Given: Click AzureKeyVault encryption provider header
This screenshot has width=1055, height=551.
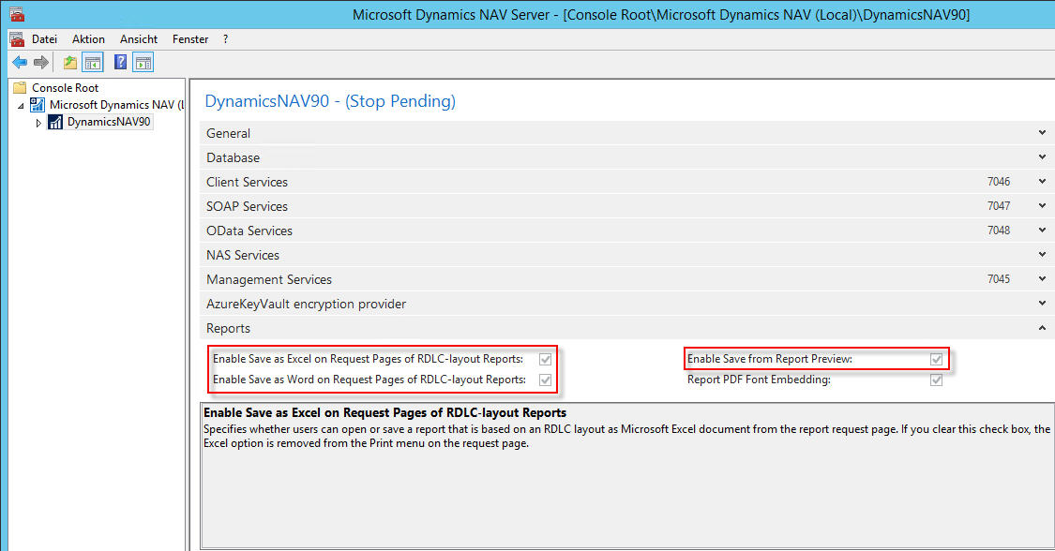Looking at the screenshot, I should pyautogui.click(x=626, y=304).
